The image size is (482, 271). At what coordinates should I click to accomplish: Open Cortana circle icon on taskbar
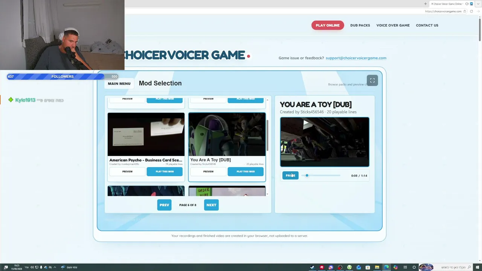tap(414, 267)
